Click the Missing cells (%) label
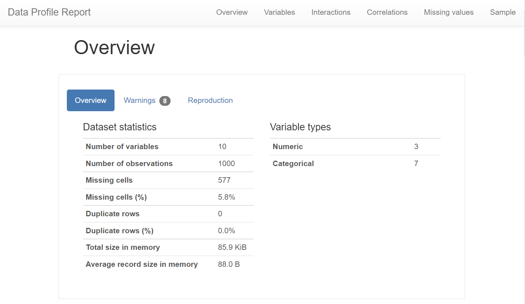Image resolution: width=525 pixels, height=304 pixels. pyautogui.click(x=116, y=197)
